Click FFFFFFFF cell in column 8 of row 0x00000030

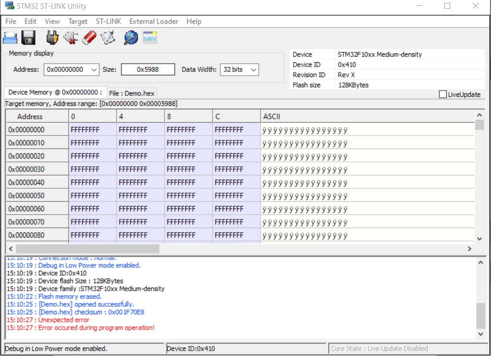[x=189, y=169]
